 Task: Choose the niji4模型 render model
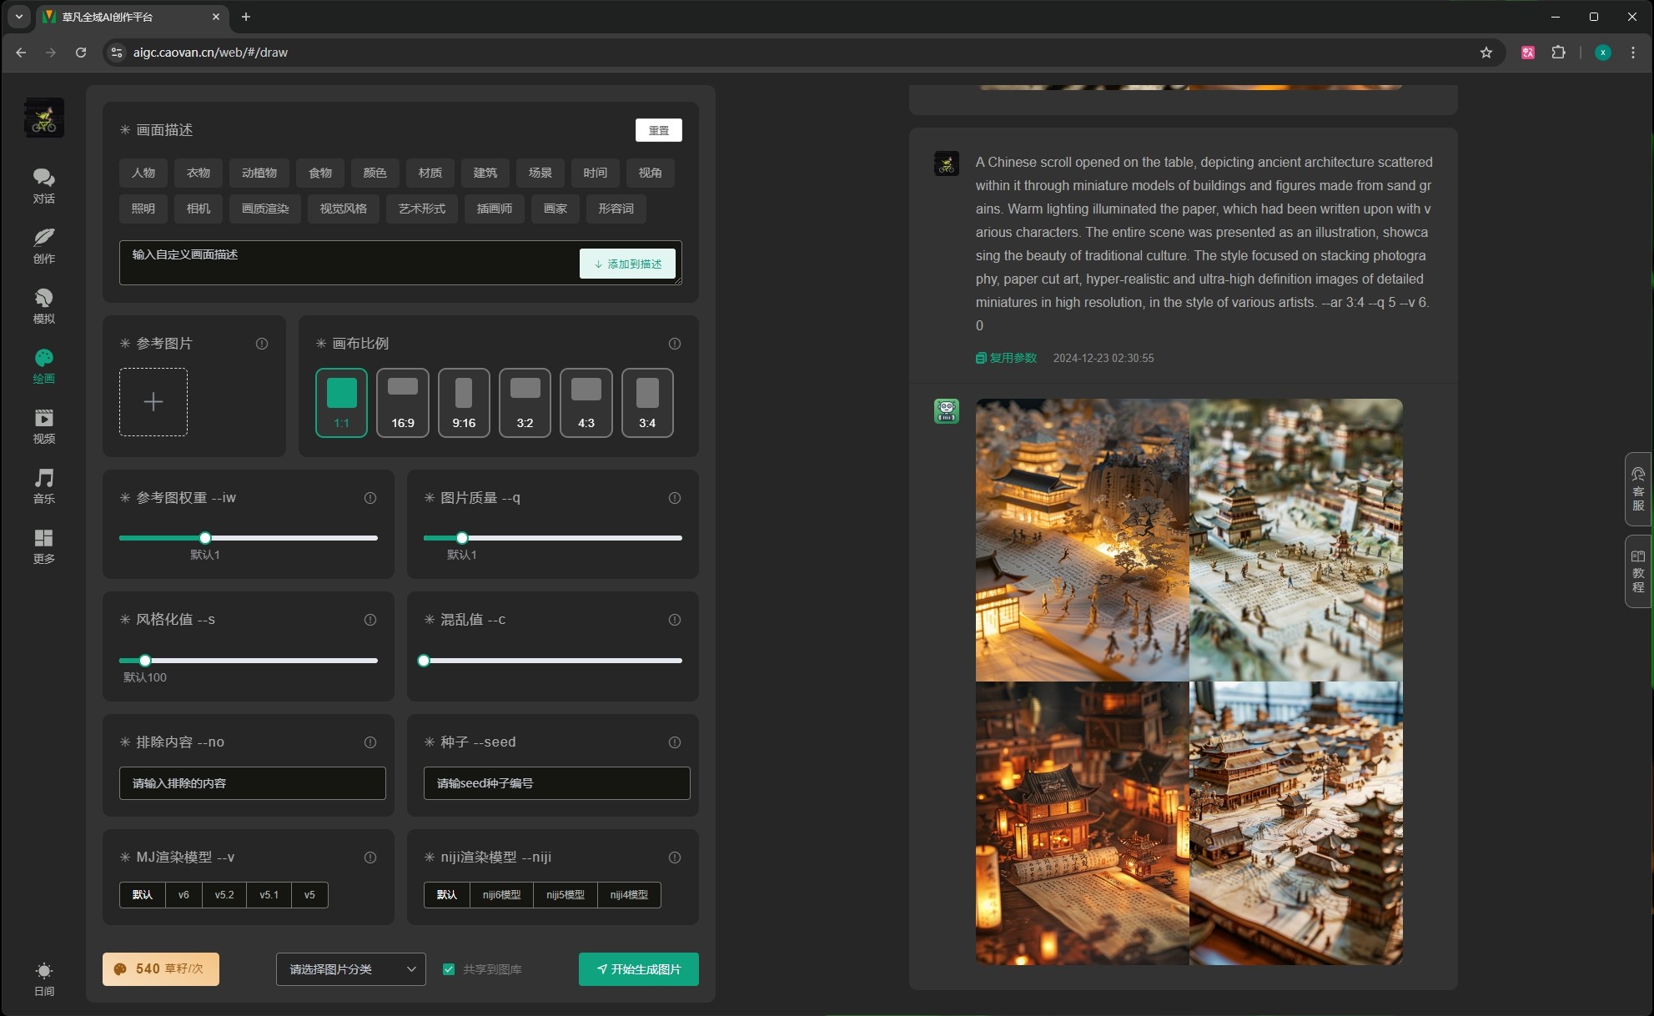[x=629, y=895]
